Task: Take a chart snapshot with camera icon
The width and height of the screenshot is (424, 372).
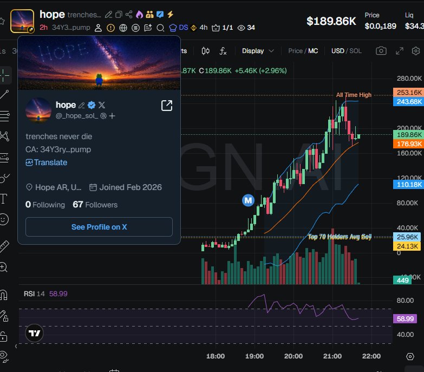Action: pyautogui.click(x=381, y=51)
